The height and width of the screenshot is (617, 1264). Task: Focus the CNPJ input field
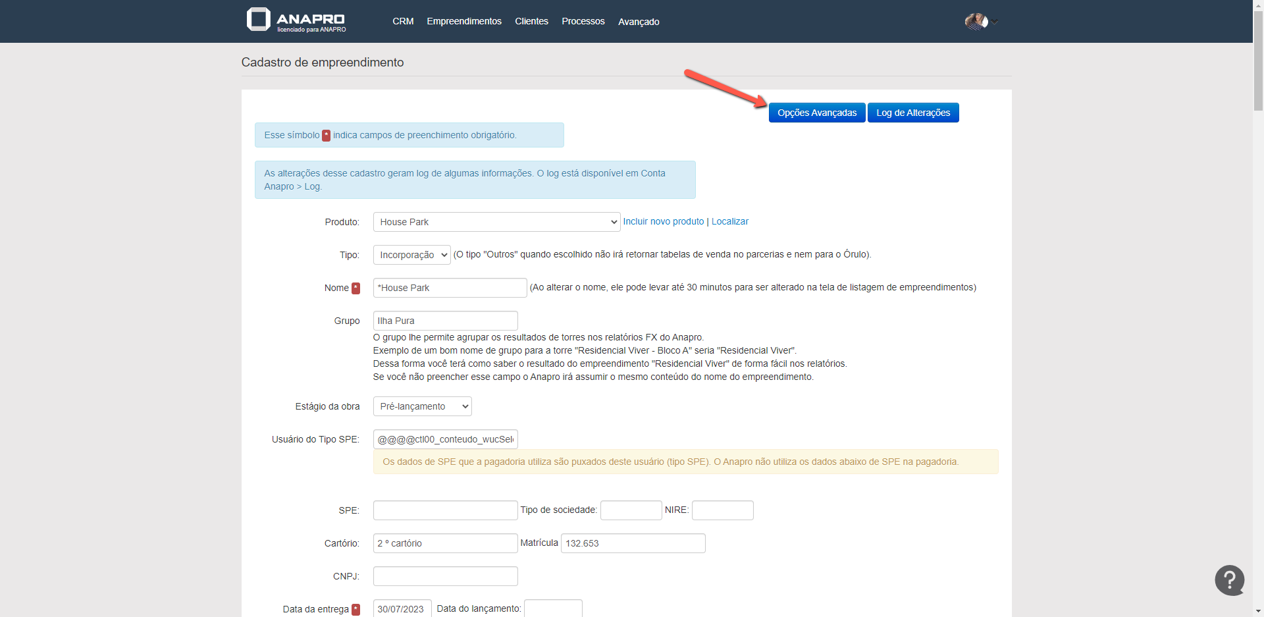445,576
